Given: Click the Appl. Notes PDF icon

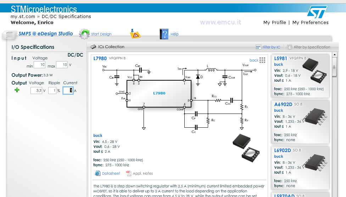Looking at the screenshot, I should [x=129, y=173].
